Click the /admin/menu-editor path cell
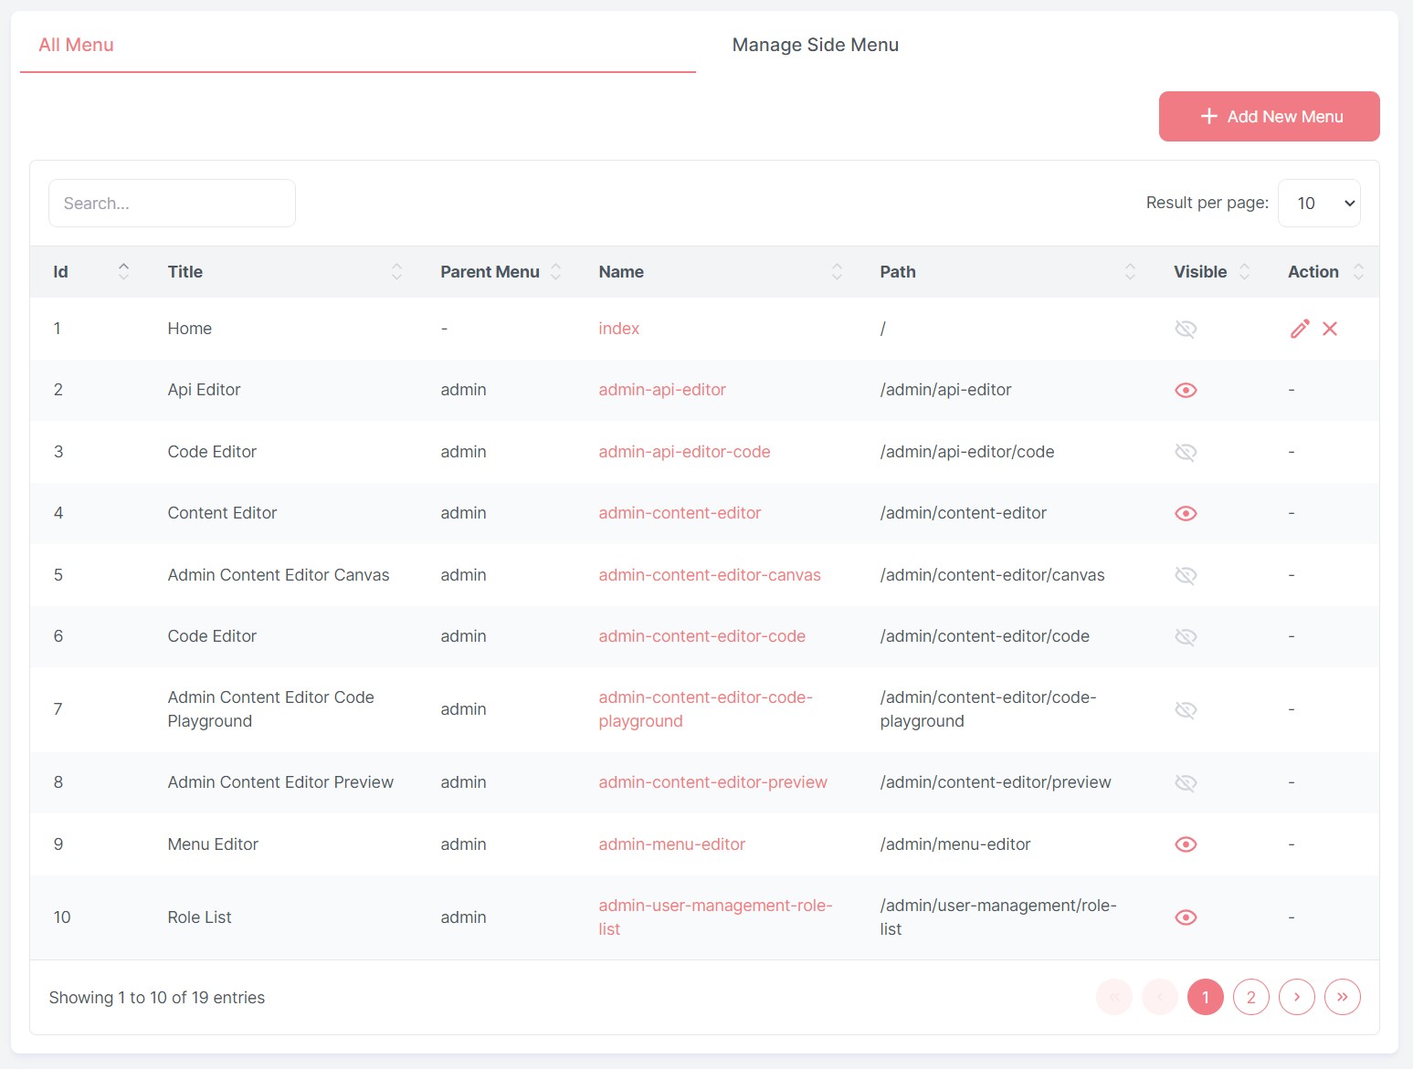Image resolution: width=1413 pixels, height=1069 pixels. point(954,844)
